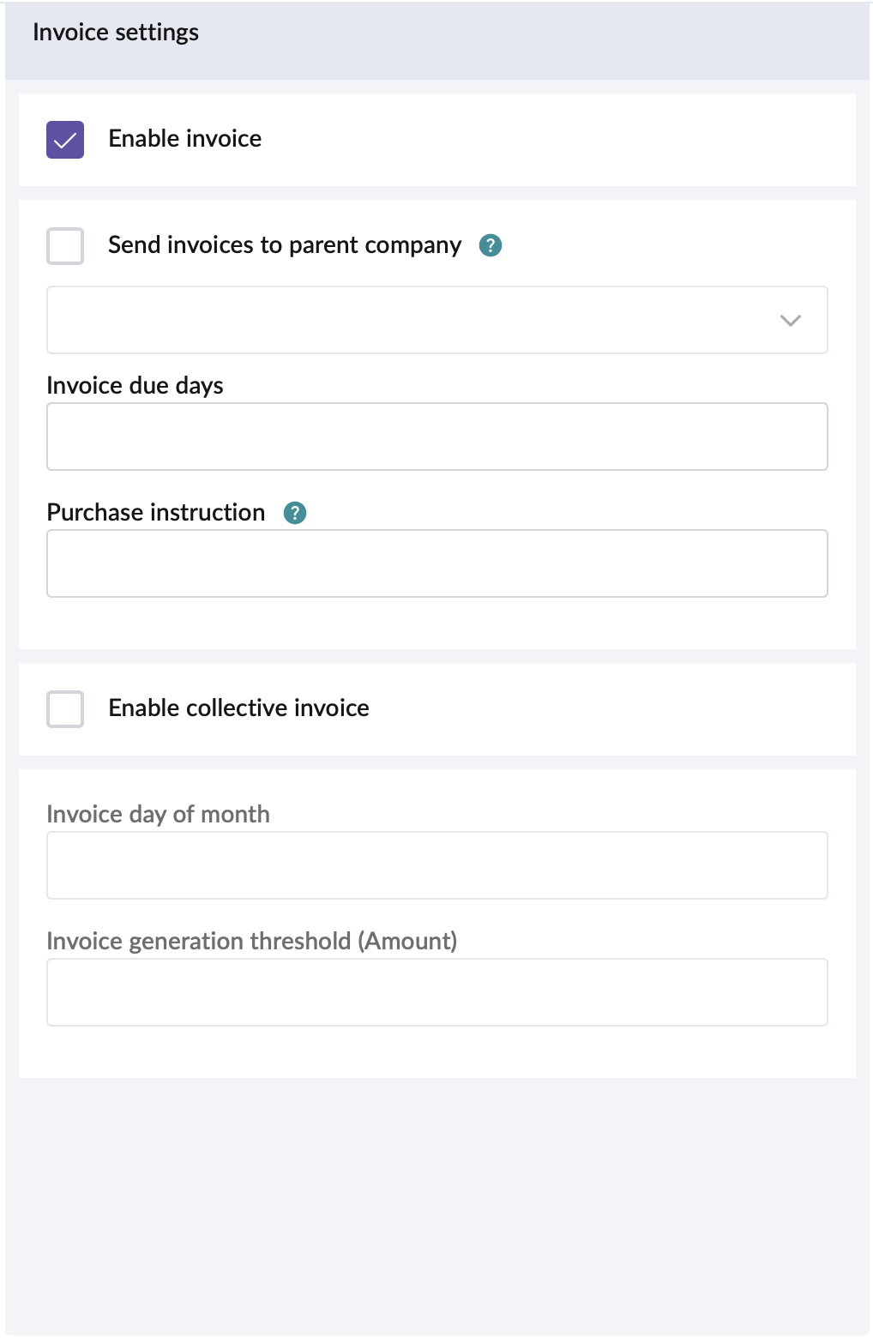The image size is (873, 1343).
Task: Click the 'Enable invoice' label text
Action: [x=185, y=139]
